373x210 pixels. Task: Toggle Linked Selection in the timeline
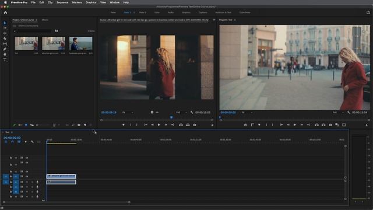tap(19, 142)
